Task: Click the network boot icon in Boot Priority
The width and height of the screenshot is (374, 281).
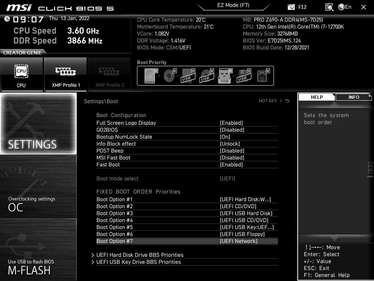Action: 262,75
